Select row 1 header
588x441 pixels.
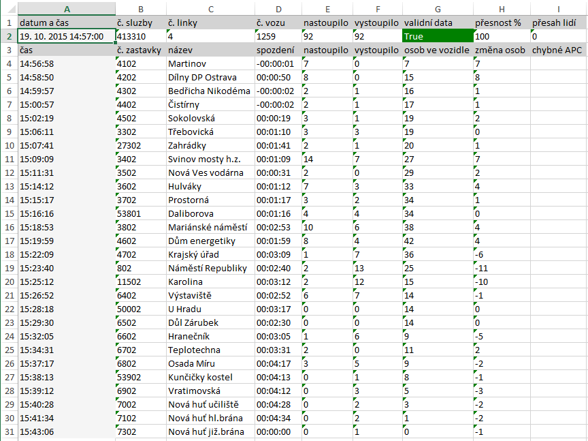pyautogui.click(x=9, y=22)
